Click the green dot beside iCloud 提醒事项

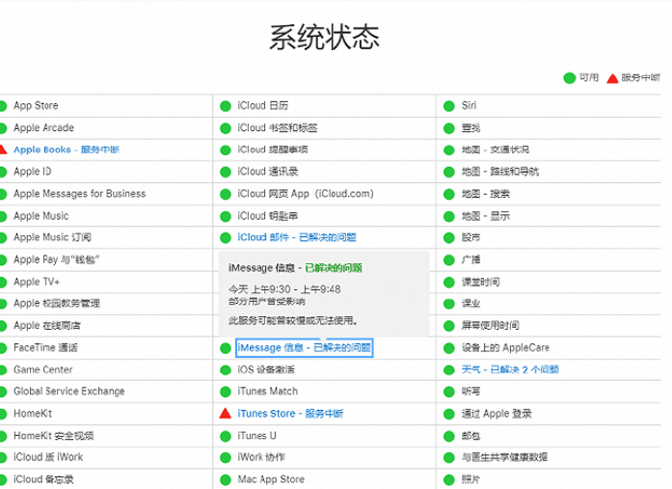pyautogui.click(x=226, y=150)
